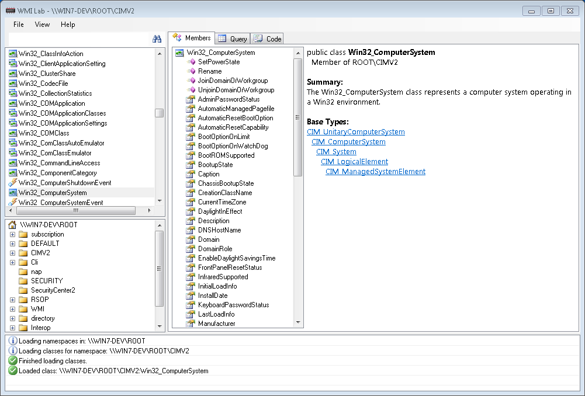Image resolution: width=585 pixels, height=396 pixels.
Task: Expand the subscription namespace node
Action: point(12,235)
